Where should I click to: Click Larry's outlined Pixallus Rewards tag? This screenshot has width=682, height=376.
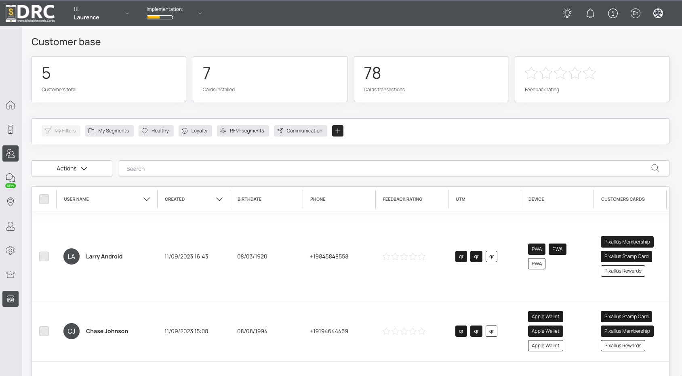pos(623,271)
